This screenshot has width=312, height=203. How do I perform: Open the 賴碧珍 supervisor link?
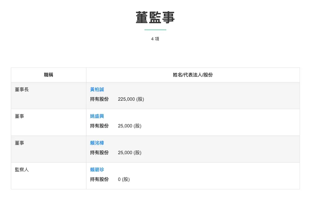tap(97, 169)
